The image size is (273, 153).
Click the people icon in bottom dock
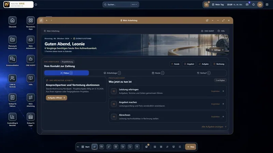pyautogui.click(x=137, y=147)
